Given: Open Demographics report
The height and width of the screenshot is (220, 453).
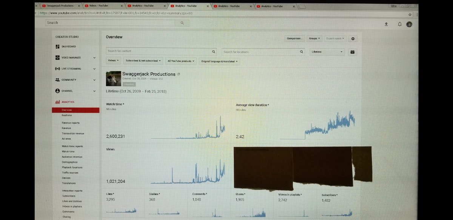Looking at the screenshot, I should coord(70,162).
